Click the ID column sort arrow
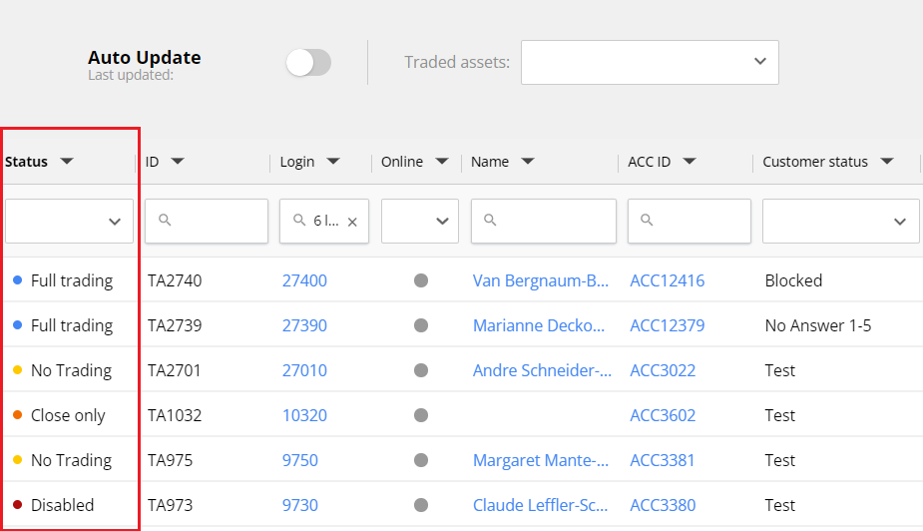Screen dimensions: 923x531 click(x=177, y=162)
